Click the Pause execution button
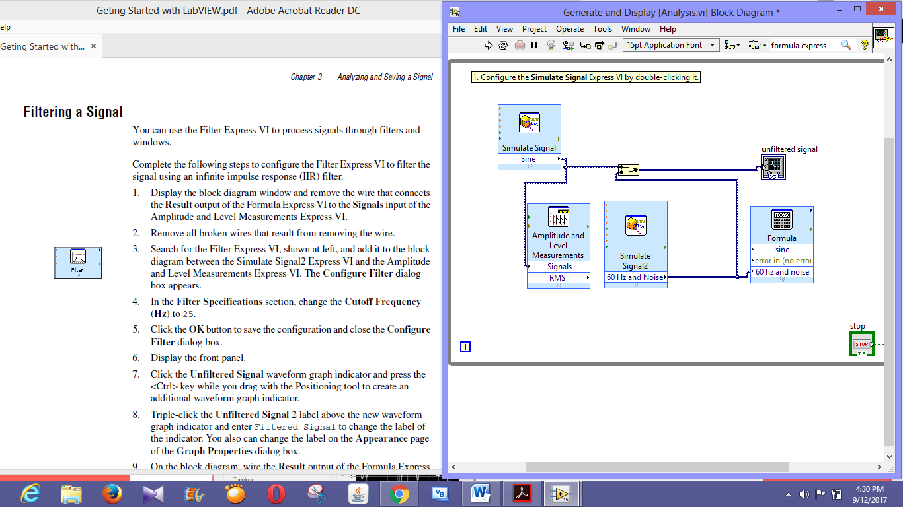903x507 pixels. click(534, 45)
